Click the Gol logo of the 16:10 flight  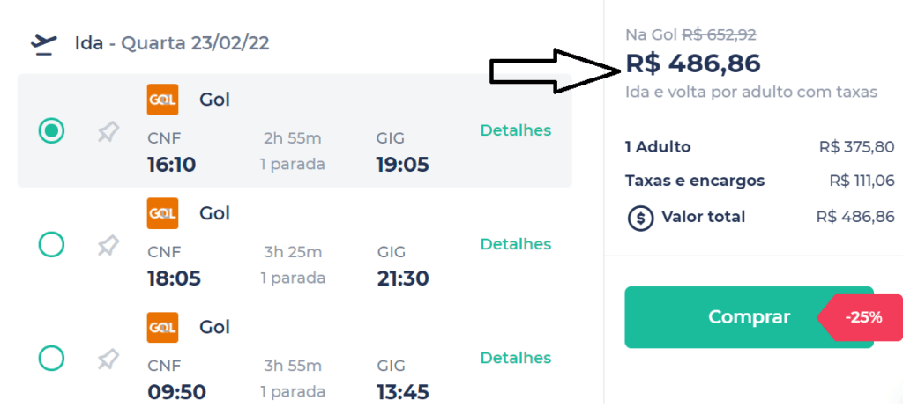[162, 100]
